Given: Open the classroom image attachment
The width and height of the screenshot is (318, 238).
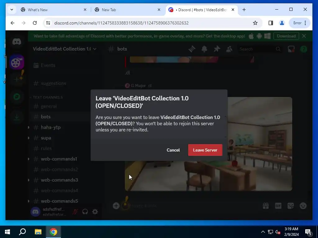Looking at the screenshot, I should 208,144.
